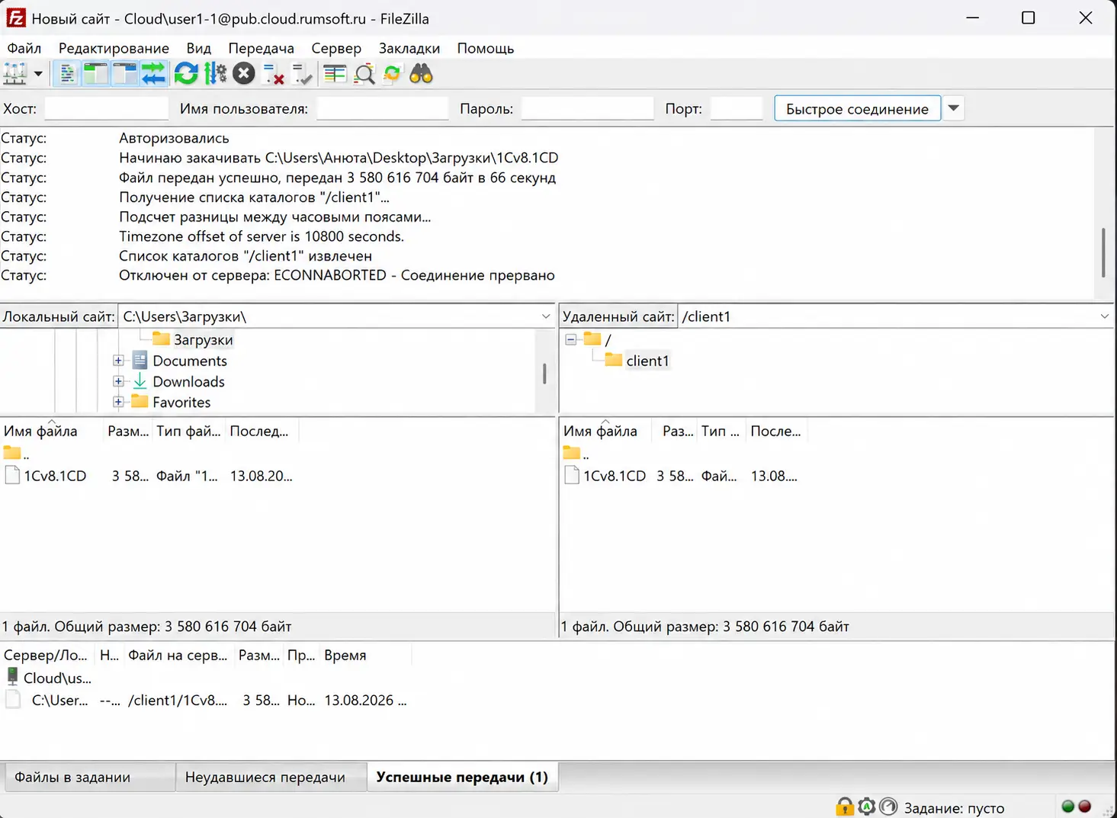Open the Файл menu
Image resolution: width=1117 pixels, height=818 pixels.
[24, 48]
